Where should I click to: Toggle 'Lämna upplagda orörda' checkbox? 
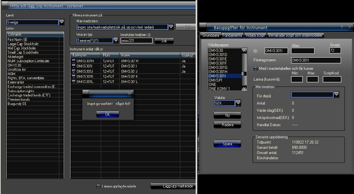(98, 186)
